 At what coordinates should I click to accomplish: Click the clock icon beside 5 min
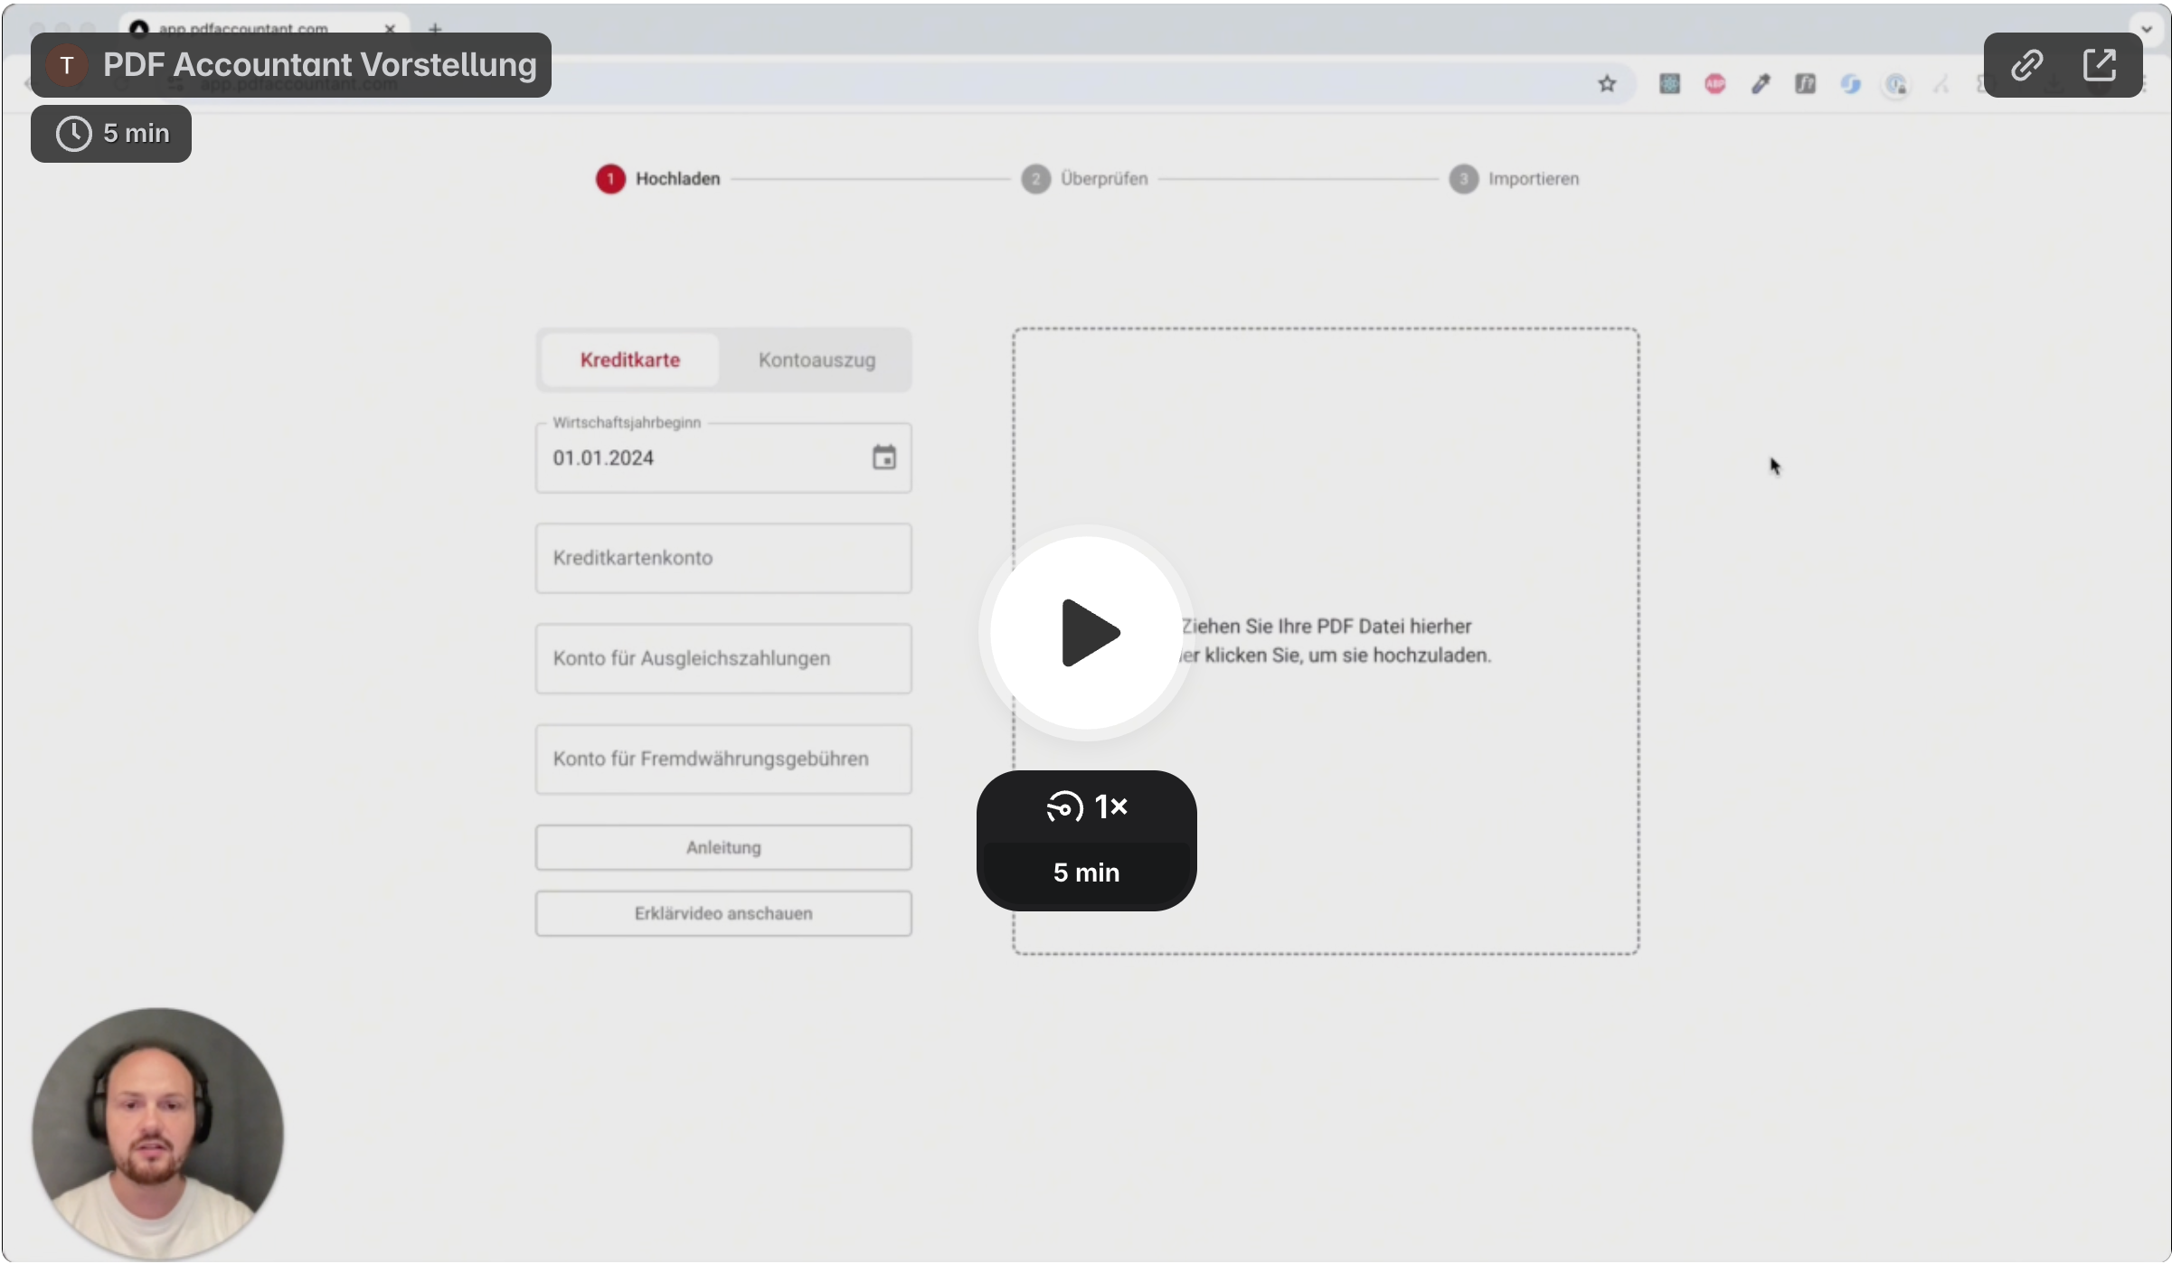[x=73, y=134]
